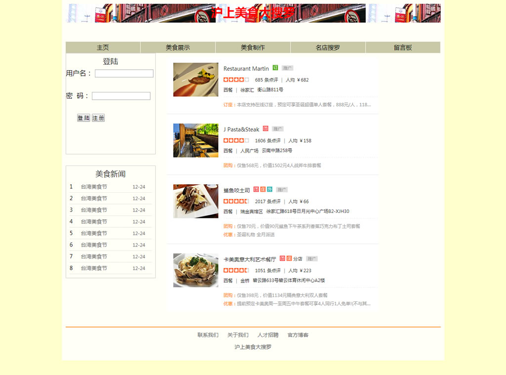Open the 鲨鱼咬土司 dessert thumbnail

196,201
